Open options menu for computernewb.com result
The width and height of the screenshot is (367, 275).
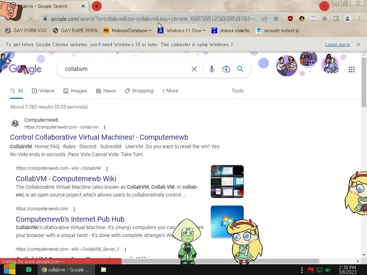tap(74, 209)
